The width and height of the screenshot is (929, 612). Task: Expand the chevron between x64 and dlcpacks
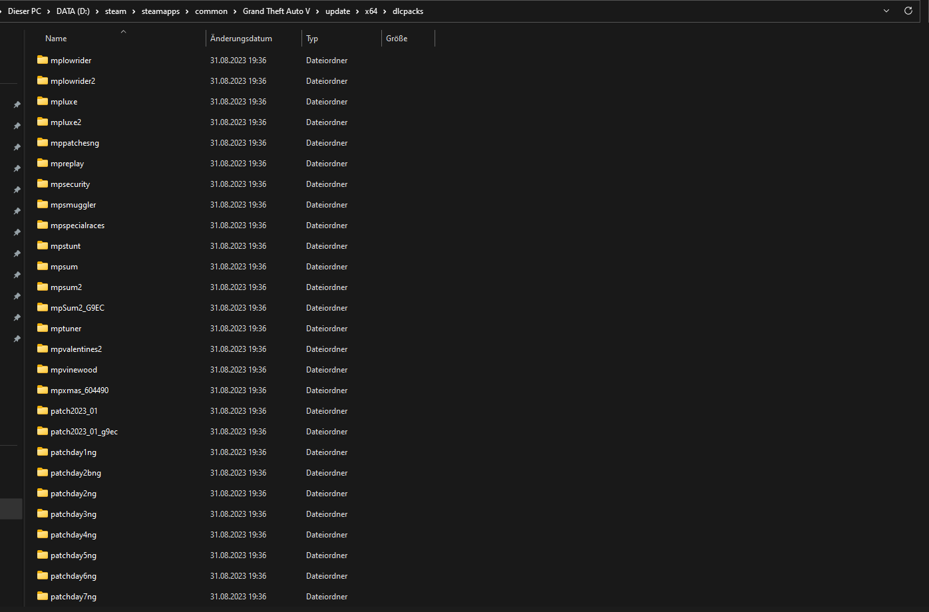coord(385,11)
